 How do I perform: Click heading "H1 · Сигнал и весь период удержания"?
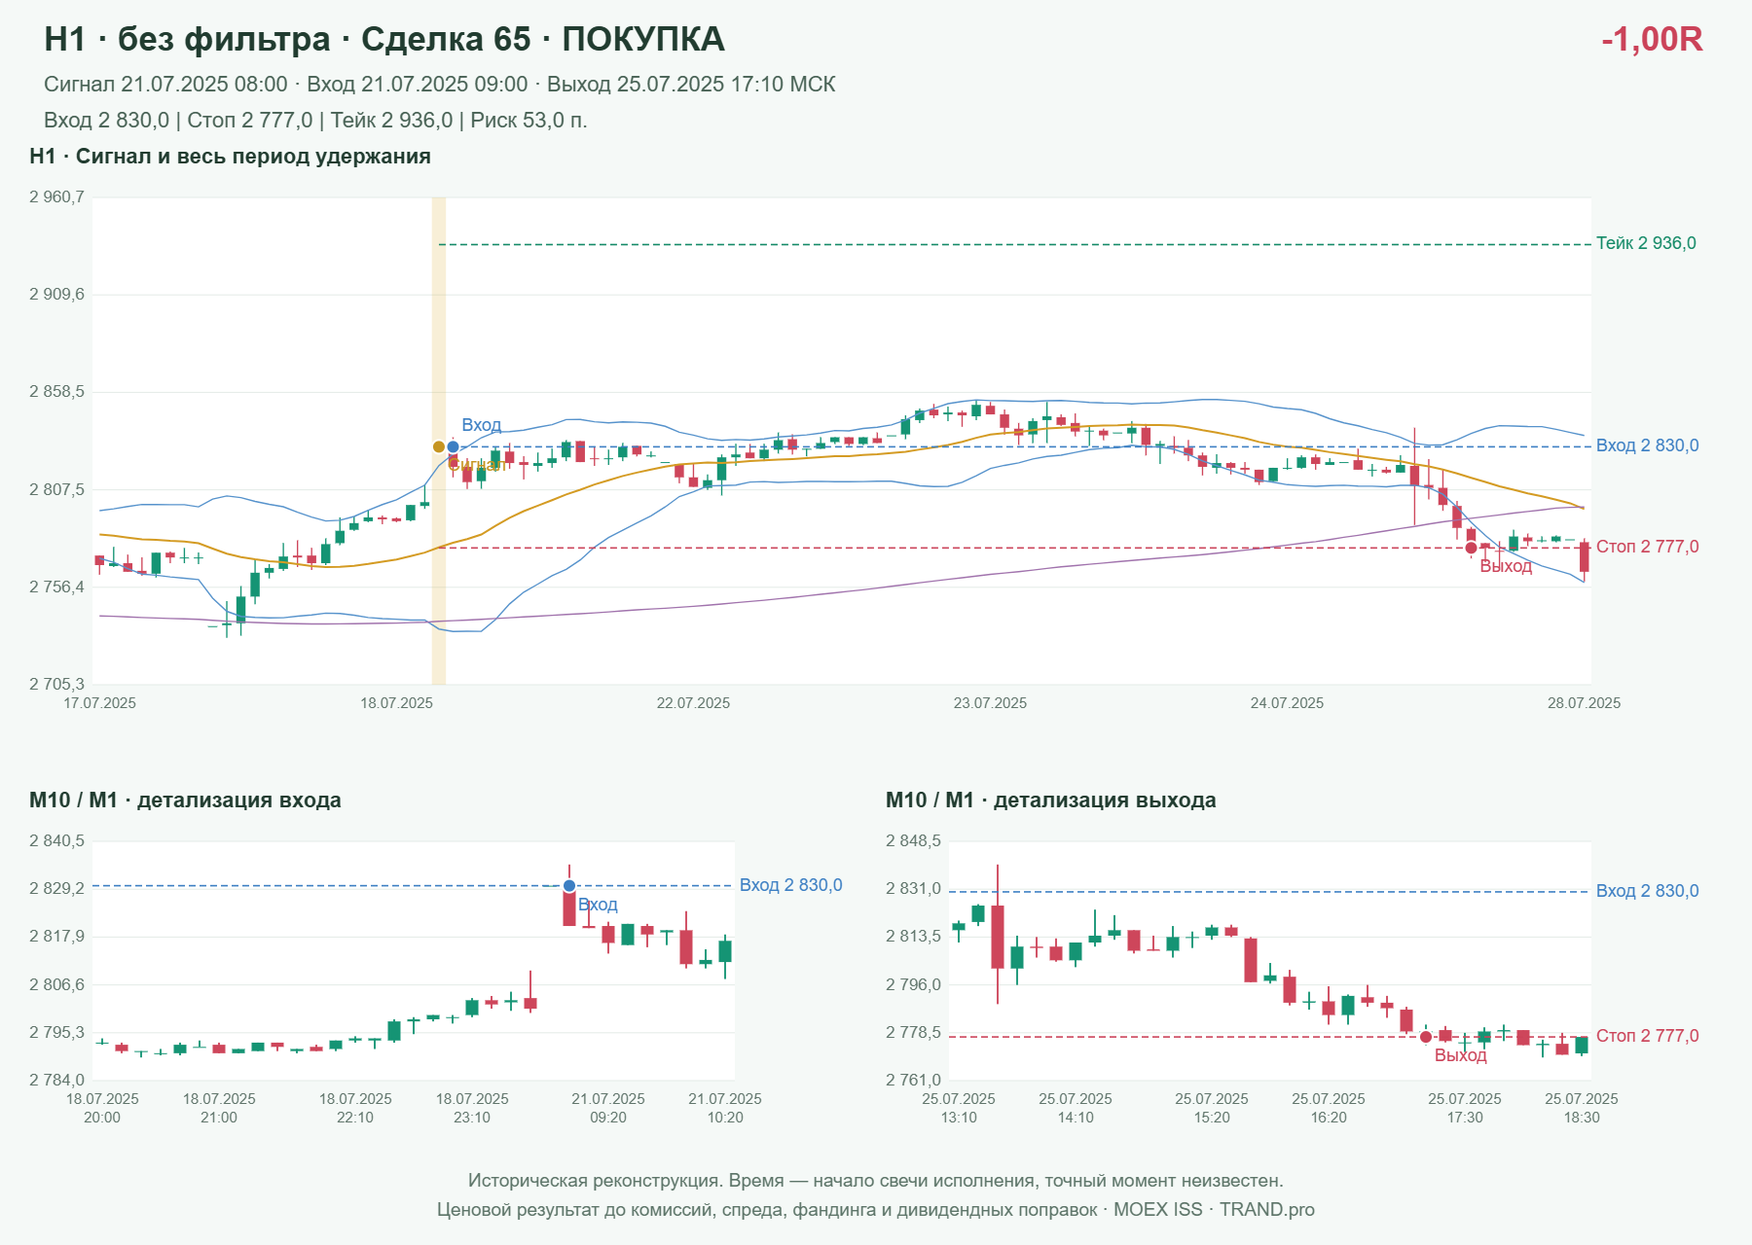[230, 157]
